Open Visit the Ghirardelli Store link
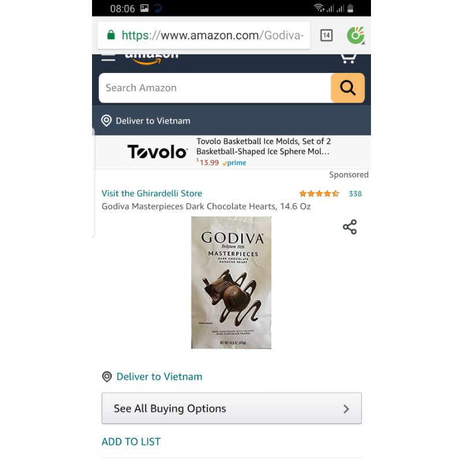The image size is (463, 463). click(152, 193)
